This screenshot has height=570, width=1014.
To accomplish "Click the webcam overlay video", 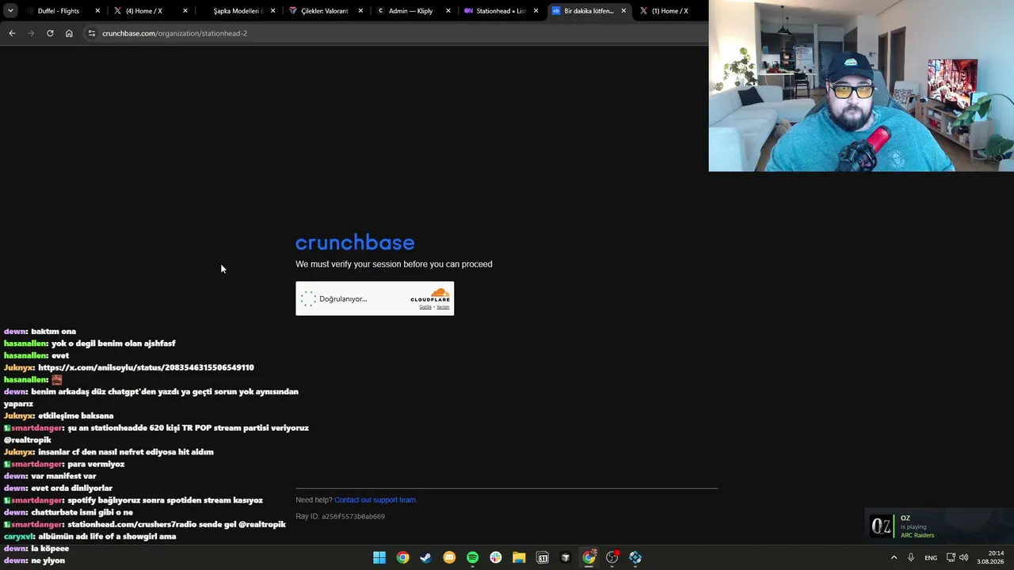I will point(861,85).
